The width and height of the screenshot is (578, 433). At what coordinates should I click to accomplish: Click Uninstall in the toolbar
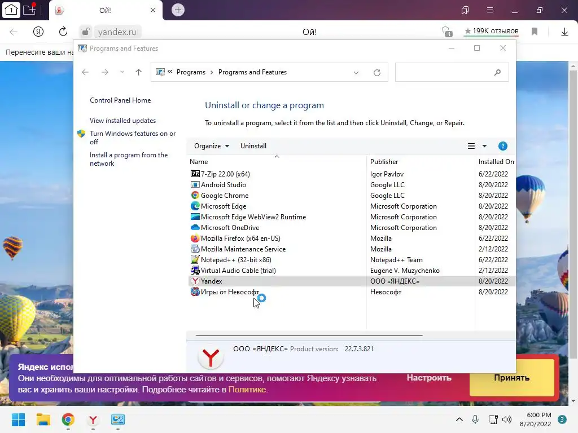253,146
